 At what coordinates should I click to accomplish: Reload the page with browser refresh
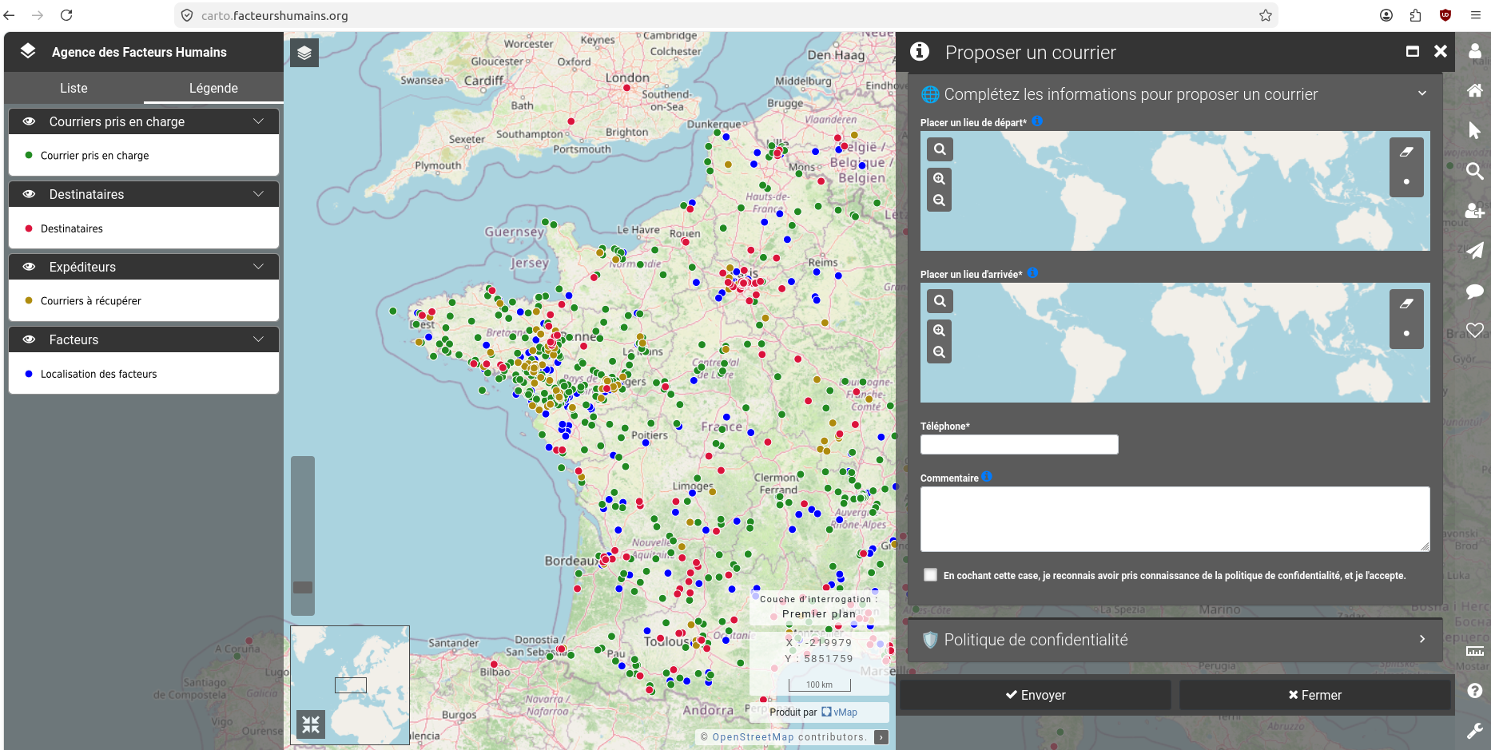click(66, 15)
